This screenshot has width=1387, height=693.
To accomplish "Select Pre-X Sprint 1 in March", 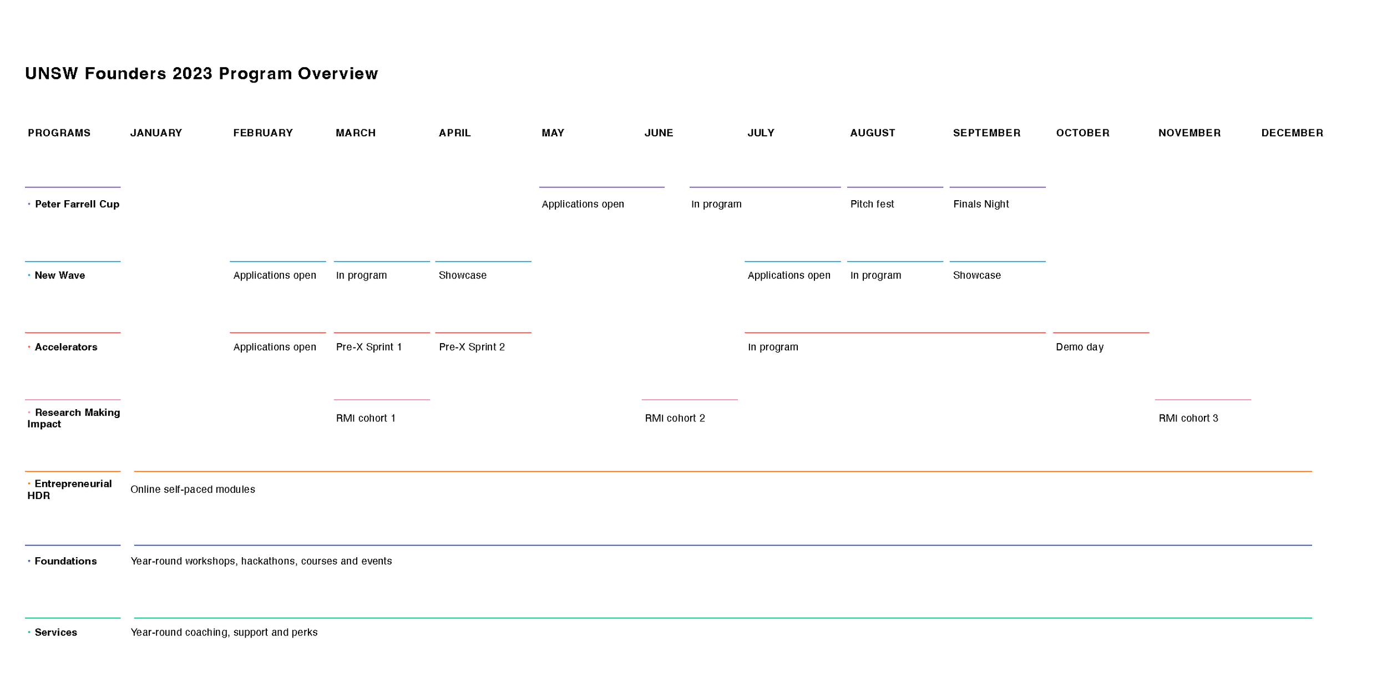I will pyautogui.click(x=369, y=347).
